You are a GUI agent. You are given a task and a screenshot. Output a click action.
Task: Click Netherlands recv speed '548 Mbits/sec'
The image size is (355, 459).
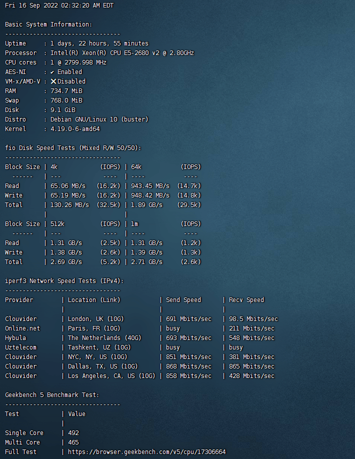click(251, 338)
